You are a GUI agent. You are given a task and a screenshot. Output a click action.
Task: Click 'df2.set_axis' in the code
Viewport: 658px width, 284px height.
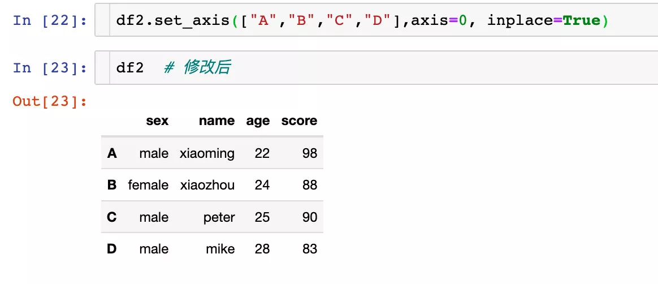click(x=172, y=20)
